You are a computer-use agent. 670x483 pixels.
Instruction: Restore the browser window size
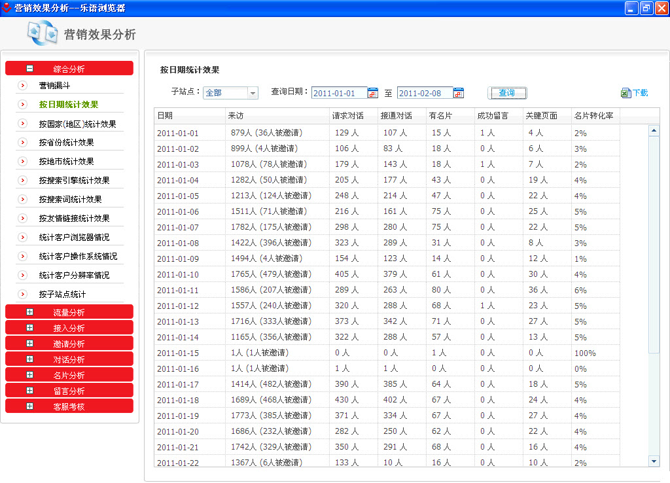(x=646, y=8)
